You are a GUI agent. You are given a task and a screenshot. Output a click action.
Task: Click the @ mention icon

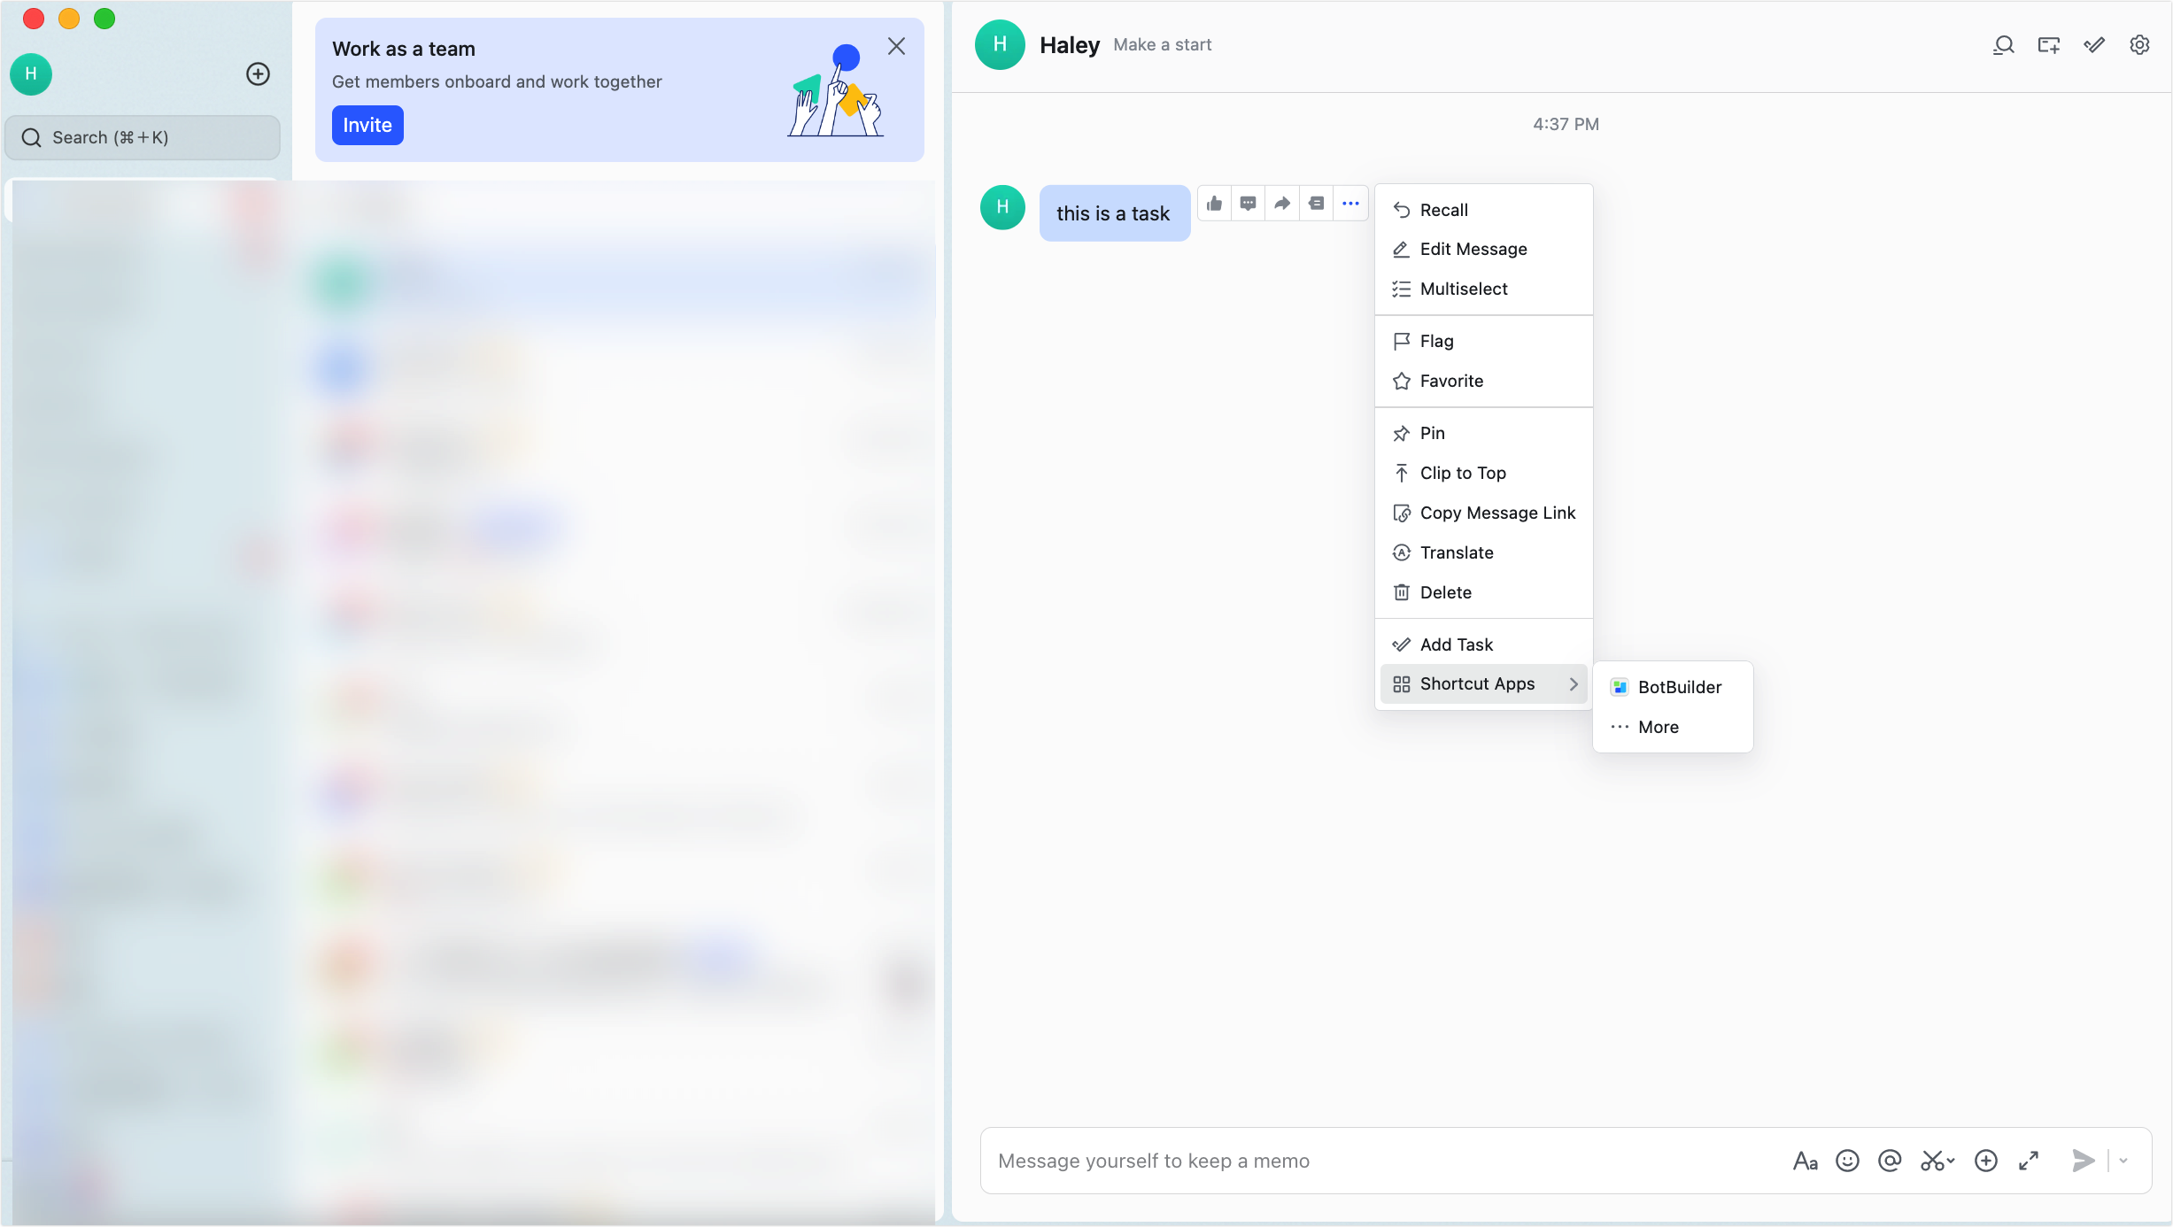pos(1890,1161)
